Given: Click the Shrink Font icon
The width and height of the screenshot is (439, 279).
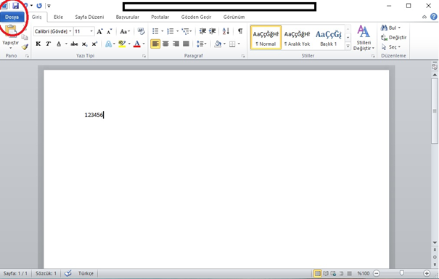Looking at the screenshot, I should tap(110, 31).
